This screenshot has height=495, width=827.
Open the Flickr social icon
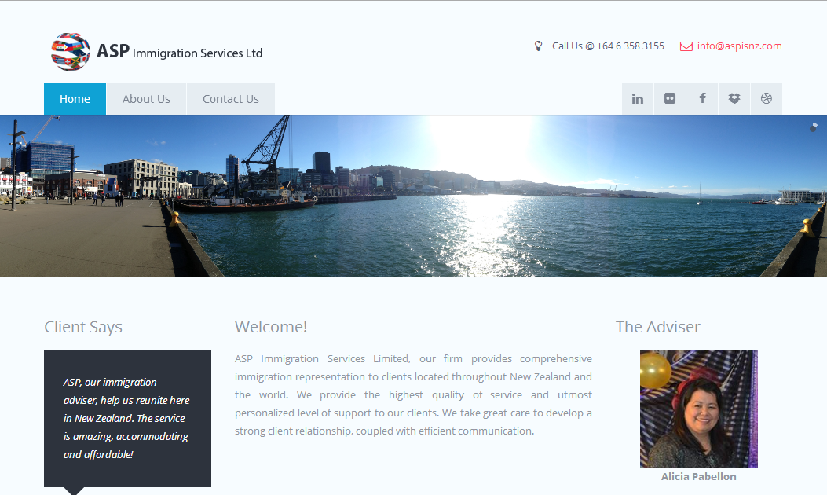(670, 99)
